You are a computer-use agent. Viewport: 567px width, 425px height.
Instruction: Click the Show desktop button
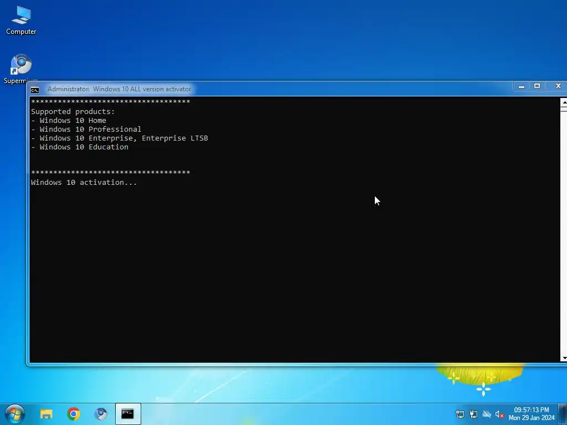pos(563,414)
